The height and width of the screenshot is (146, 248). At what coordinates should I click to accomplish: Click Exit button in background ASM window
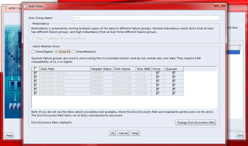coord(240,135)
